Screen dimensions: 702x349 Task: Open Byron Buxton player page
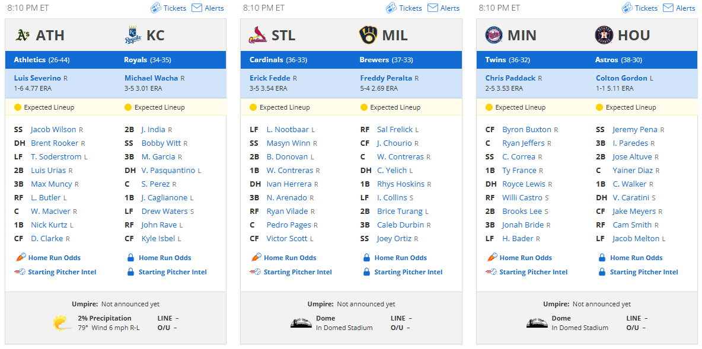click(x=526, y=130)
